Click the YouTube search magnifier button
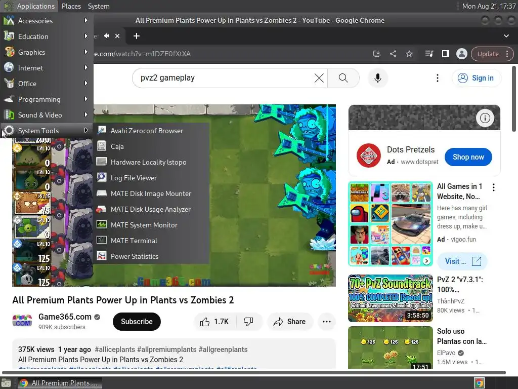Screen dimensions: 518x389 pos(343,77)
